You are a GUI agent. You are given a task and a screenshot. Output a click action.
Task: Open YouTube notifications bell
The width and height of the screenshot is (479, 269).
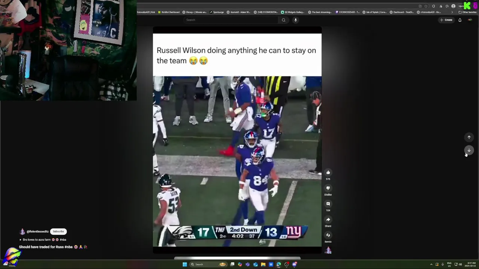pyautogui.click(x=460, y=20)
